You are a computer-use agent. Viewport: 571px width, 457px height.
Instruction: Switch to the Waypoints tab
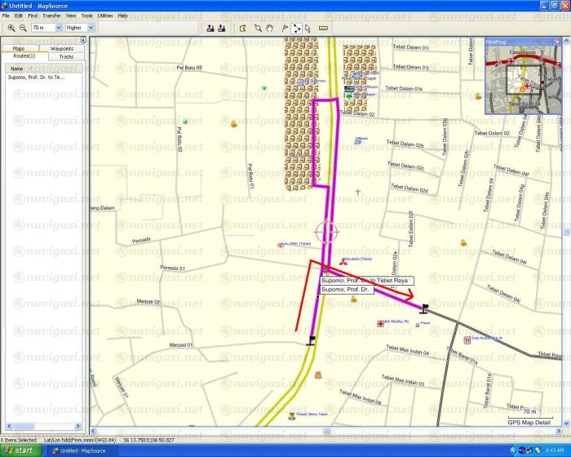point(62,49)
